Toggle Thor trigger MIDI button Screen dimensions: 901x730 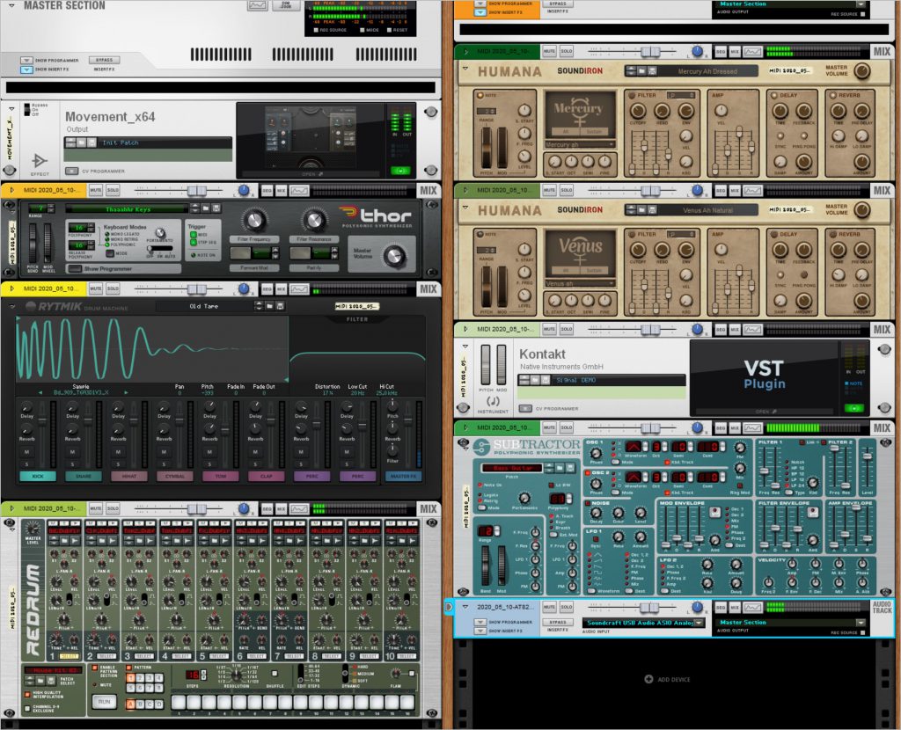click(x=194, y=234)
